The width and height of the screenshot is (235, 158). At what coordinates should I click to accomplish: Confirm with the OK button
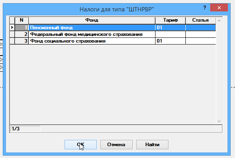[x=81, y=145]
